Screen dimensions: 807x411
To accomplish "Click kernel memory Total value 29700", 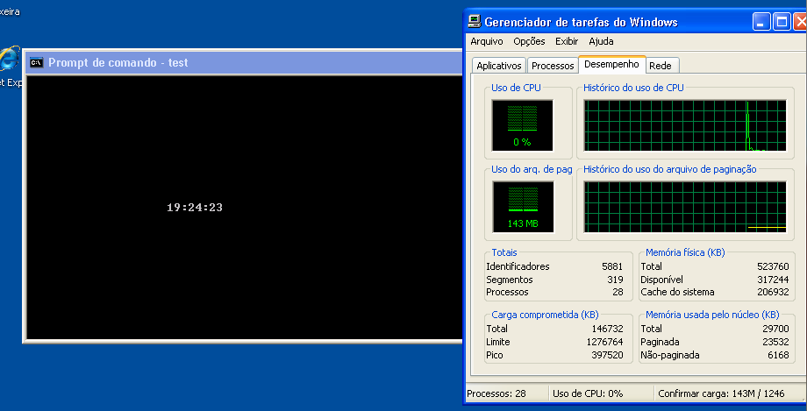I will (775, 329).
